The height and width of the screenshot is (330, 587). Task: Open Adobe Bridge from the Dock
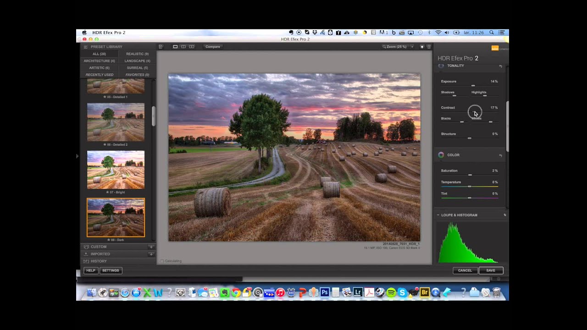pos(425,292)
